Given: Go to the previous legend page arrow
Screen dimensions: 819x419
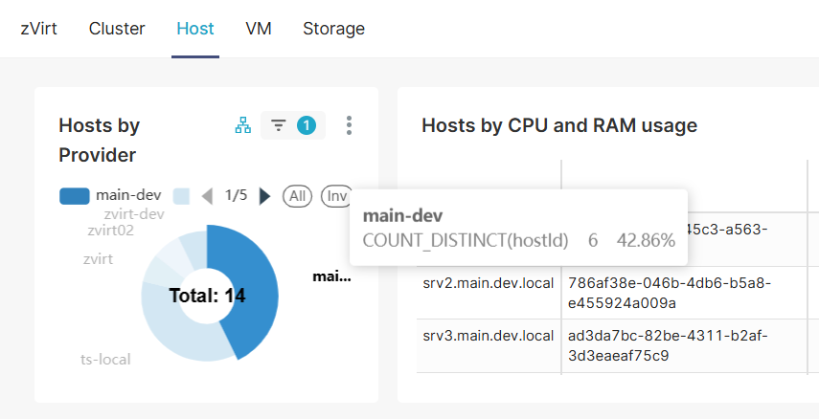Looking at the screenshot, I should tap(207, 196).
